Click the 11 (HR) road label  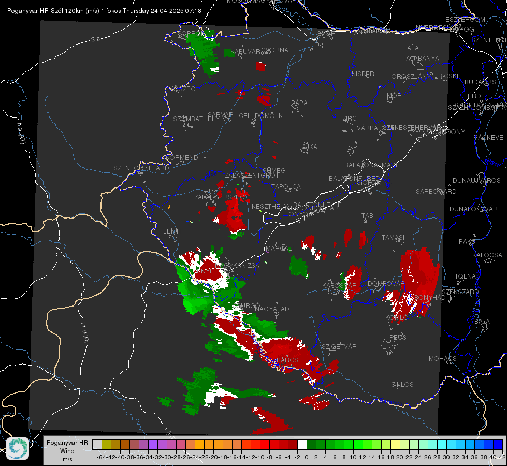(85, 332)
